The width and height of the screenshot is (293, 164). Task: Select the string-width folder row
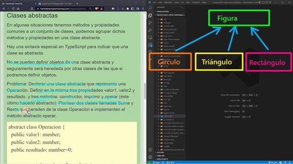[170, 33]
